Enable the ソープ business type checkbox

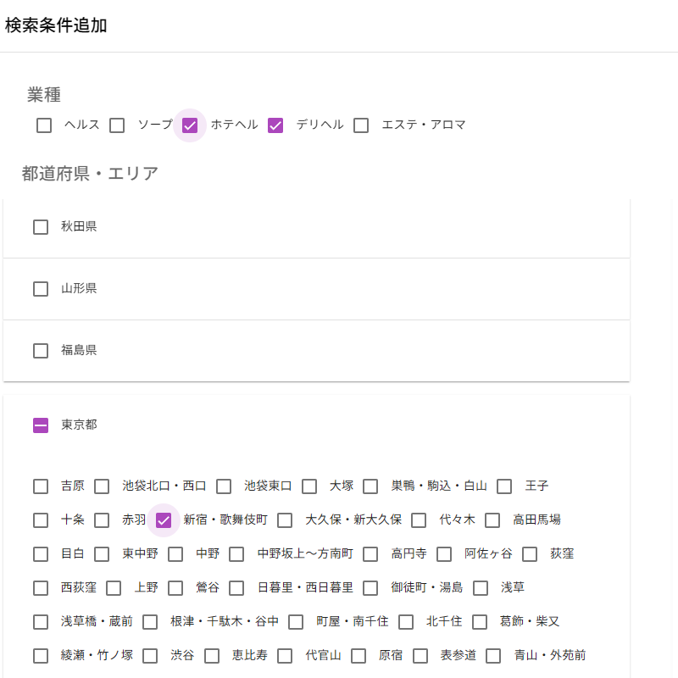point(118,125)
